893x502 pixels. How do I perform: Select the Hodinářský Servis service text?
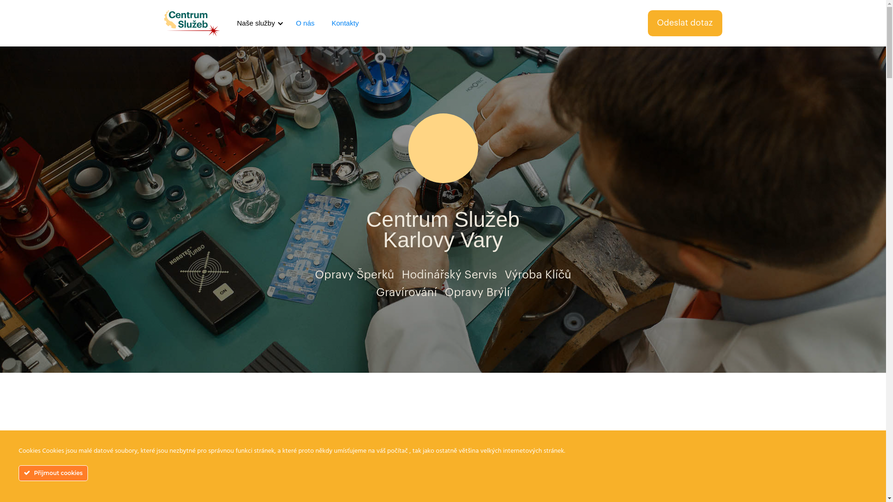pyautogui.click(x=449, y=275)
